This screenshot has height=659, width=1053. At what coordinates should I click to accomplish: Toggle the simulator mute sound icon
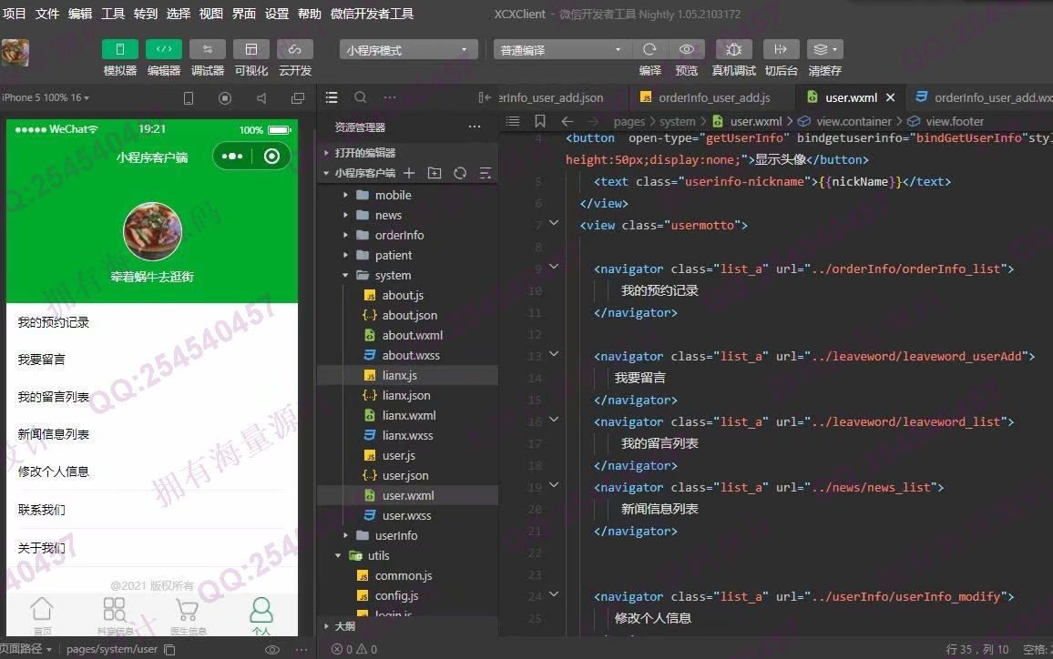click(261, 98)
